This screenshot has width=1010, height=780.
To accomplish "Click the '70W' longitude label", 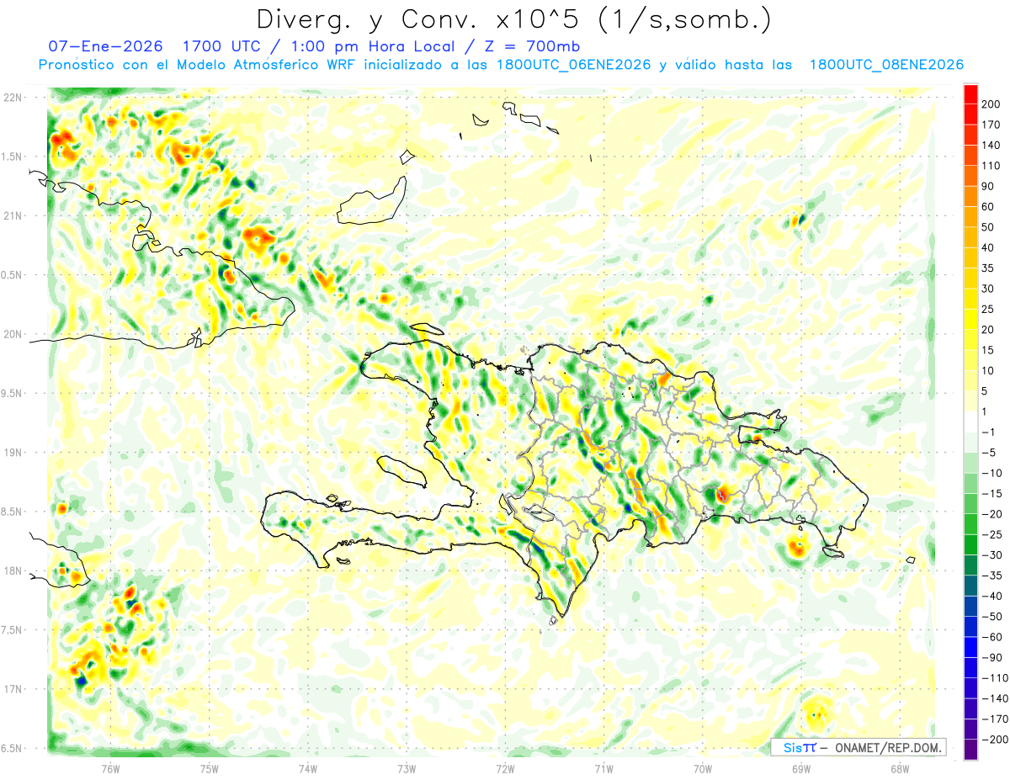I will tap(702, 769).
